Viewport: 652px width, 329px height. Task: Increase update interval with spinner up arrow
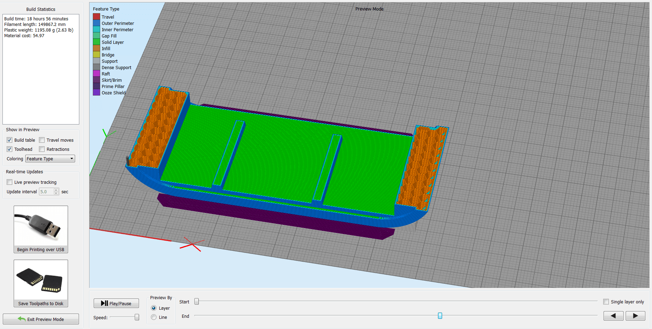(56, 190)
